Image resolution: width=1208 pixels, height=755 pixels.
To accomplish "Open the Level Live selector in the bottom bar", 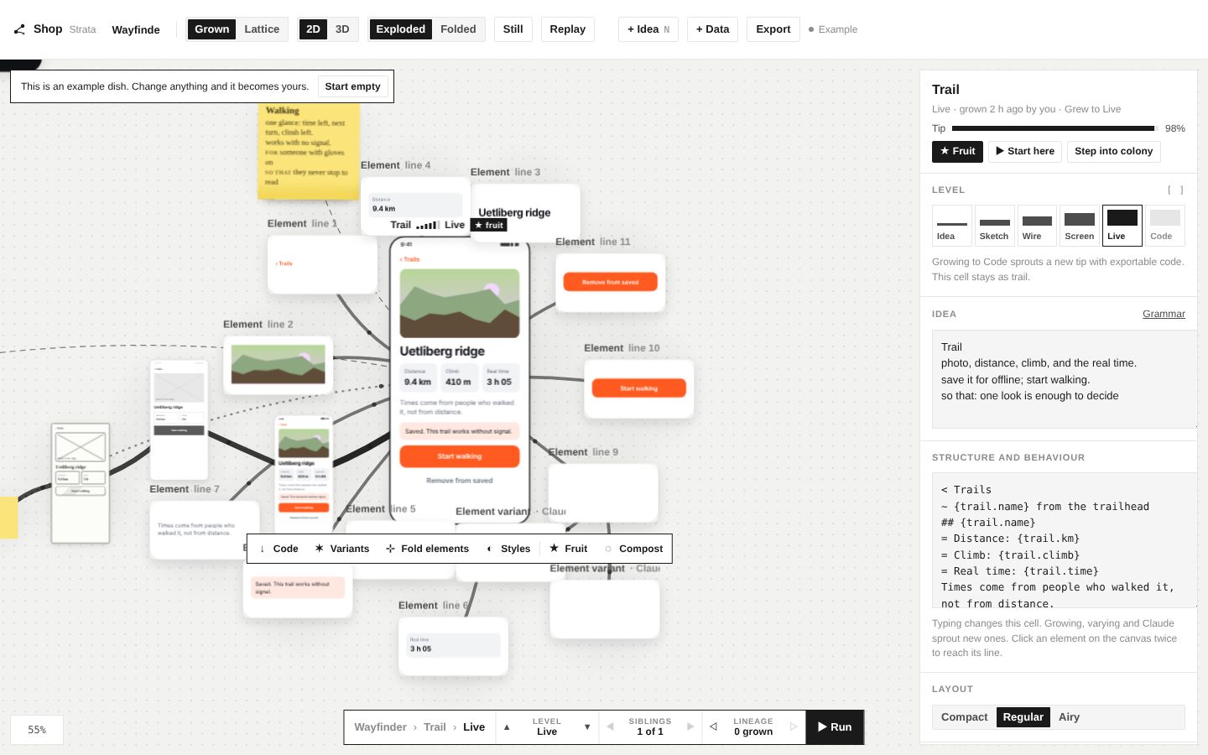I will click(x=547, y=727).
